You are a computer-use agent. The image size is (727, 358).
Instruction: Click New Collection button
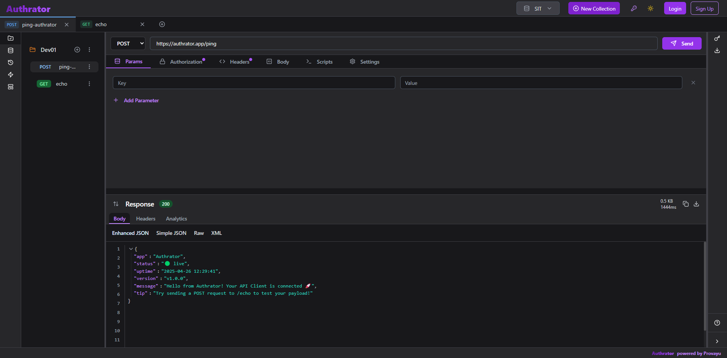[594, 8]
